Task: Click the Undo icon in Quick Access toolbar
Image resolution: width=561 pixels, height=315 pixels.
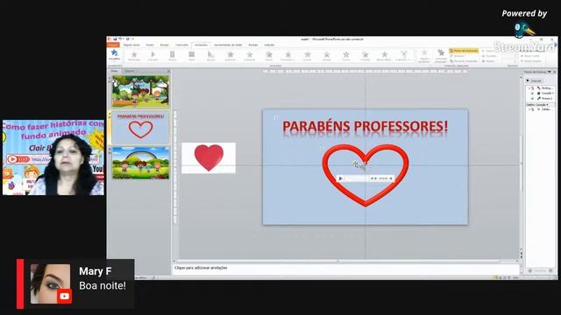Action: point(121,38)
